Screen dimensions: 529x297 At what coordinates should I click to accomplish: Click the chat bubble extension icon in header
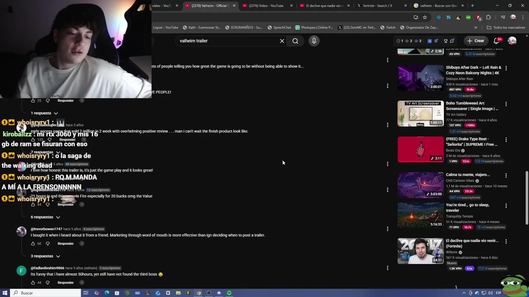coord(452,41)
